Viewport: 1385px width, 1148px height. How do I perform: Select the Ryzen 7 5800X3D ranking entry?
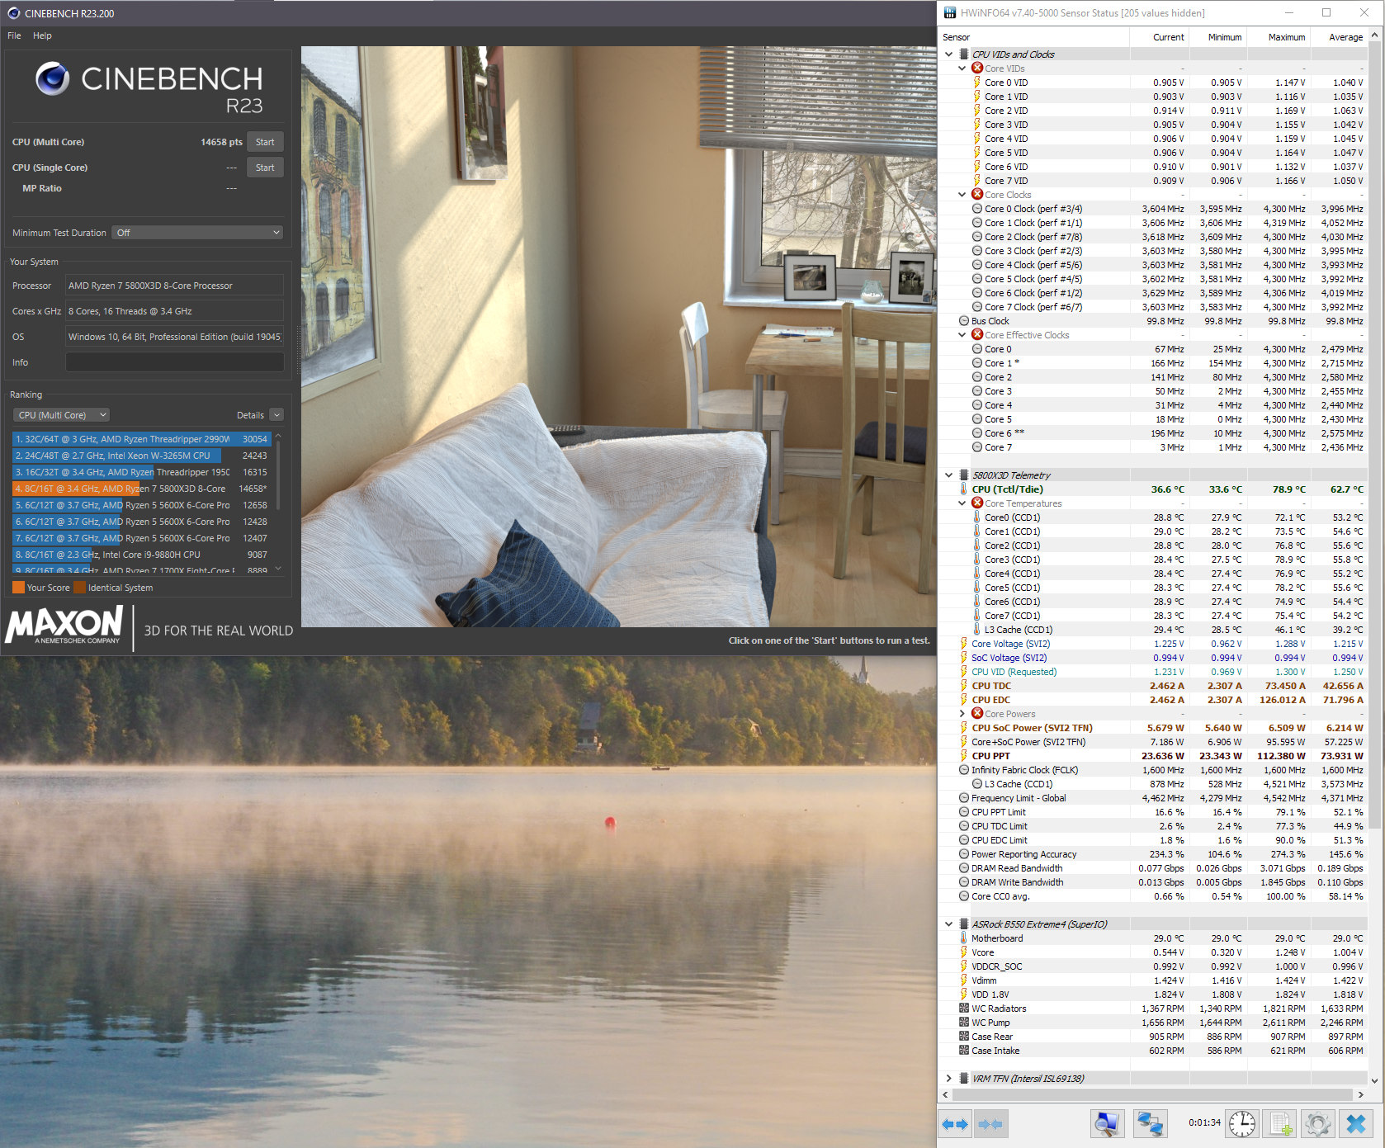142,489
